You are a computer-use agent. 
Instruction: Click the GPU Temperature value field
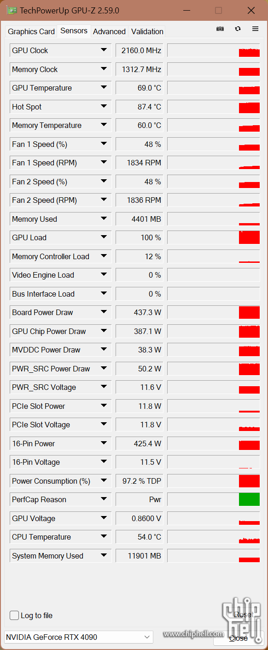[x=139, y=88]
